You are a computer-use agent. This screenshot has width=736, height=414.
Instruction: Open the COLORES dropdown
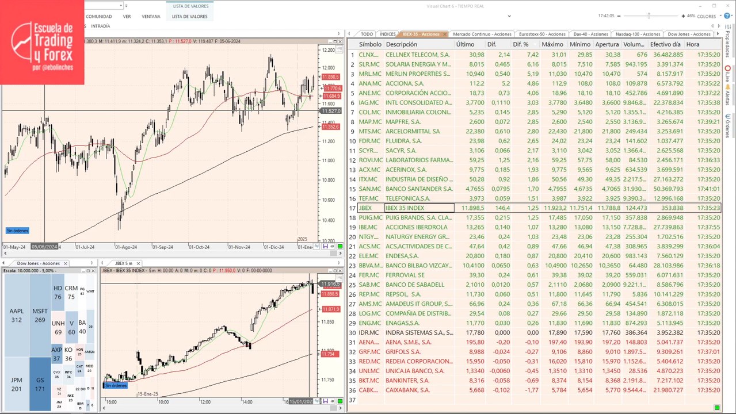click(708, 16)
